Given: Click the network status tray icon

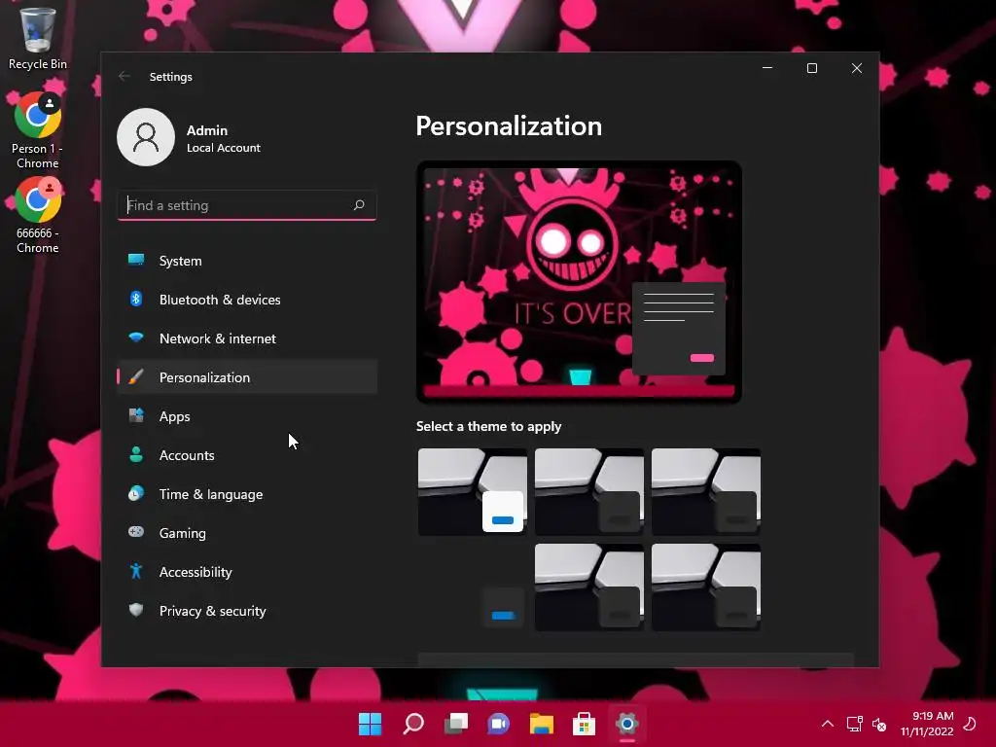Looking at the screenshot, I should pos(854,724).
